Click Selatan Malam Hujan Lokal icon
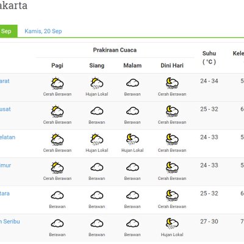The image size is (244, 244). tap(132, 140)
